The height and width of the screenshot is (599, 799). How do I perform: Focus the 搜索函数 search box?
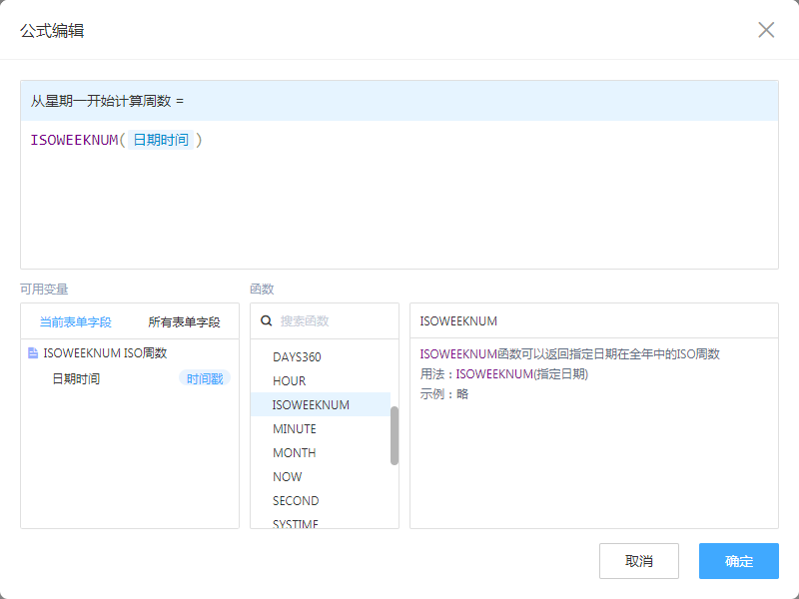click(335, 321)
